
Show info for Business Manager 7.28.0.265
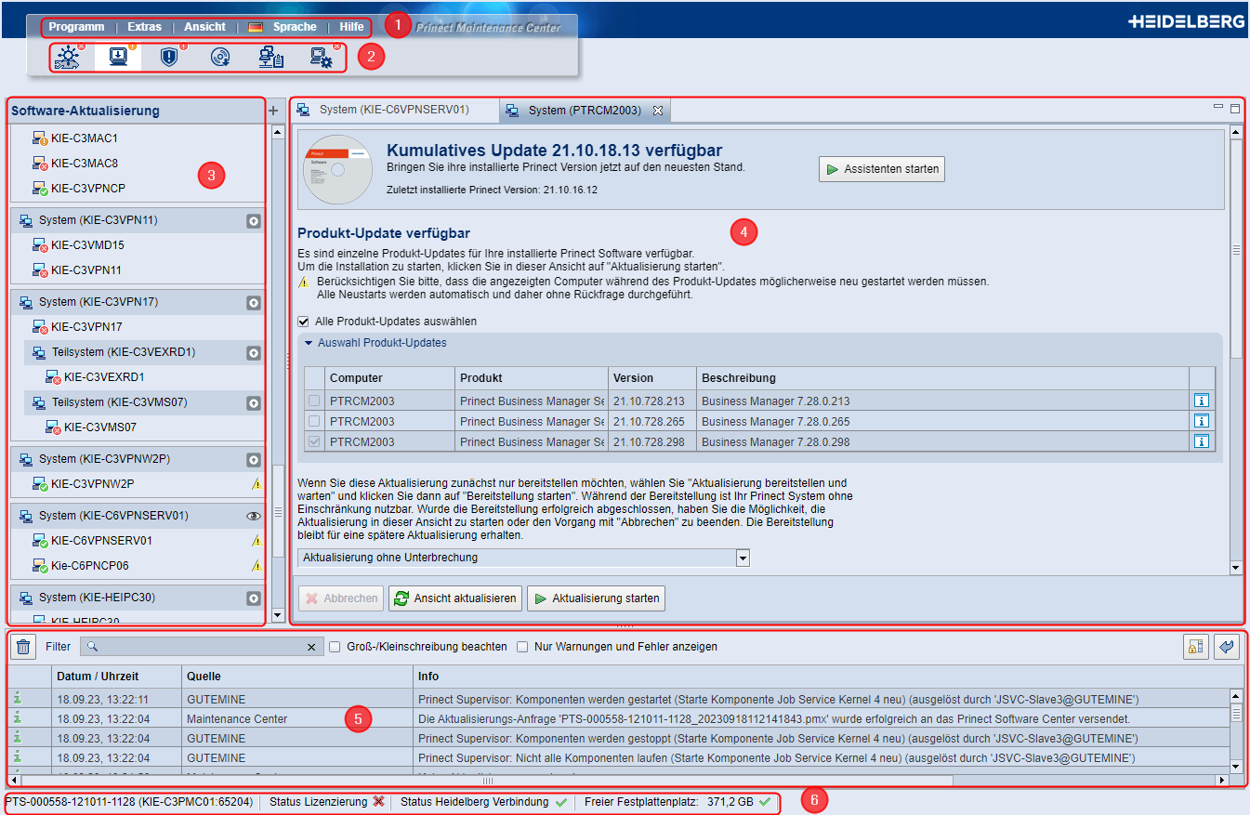pos(1202,421)
